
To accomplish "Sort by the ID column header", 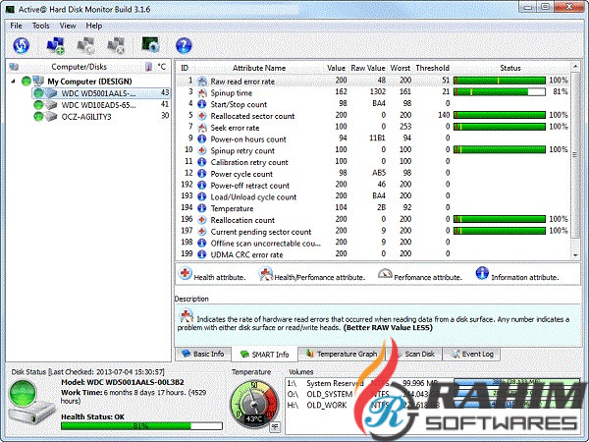I will 185,68.
